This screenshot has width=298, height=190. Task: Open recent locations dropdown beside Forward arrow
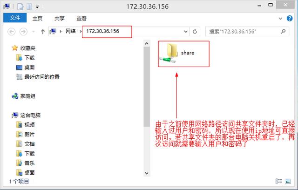click(x=34, y=32)
